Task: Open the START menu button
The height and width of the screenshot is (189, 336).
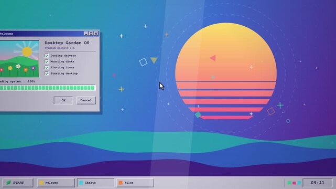Action: (x=18, y=183)
